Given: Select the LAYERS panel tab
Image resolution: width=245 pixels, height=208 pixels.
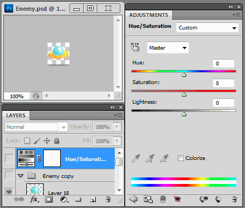Looking at the screenshot, I should pyautogui.click(x=16, y=115).
